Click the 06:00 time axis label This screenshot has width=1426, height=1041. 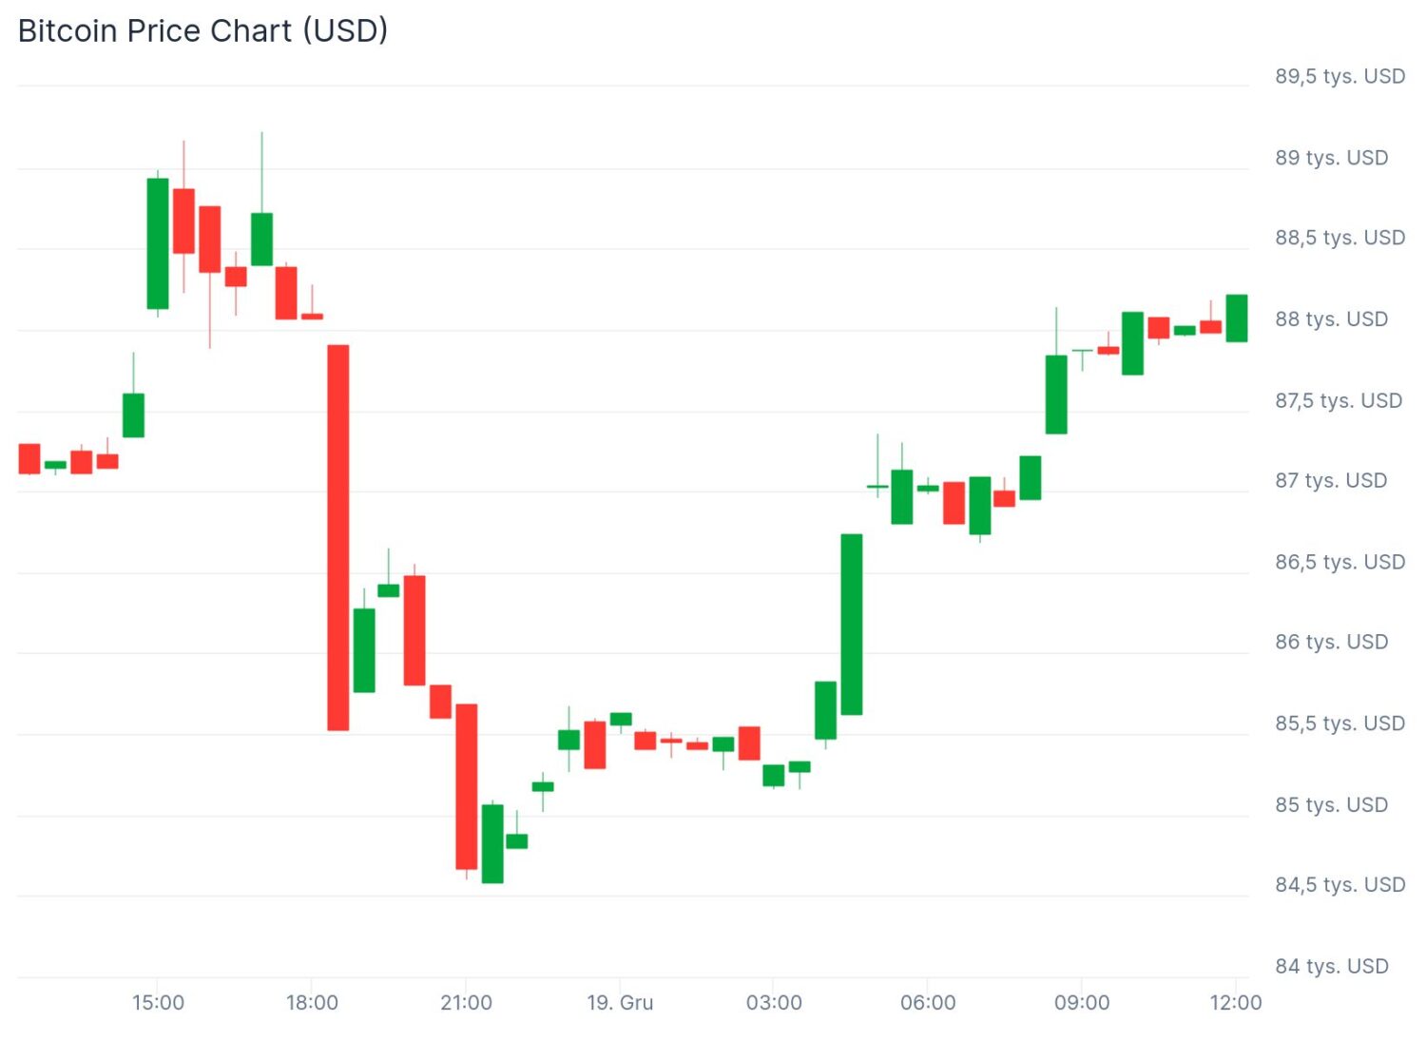[x=928, y=1002]
